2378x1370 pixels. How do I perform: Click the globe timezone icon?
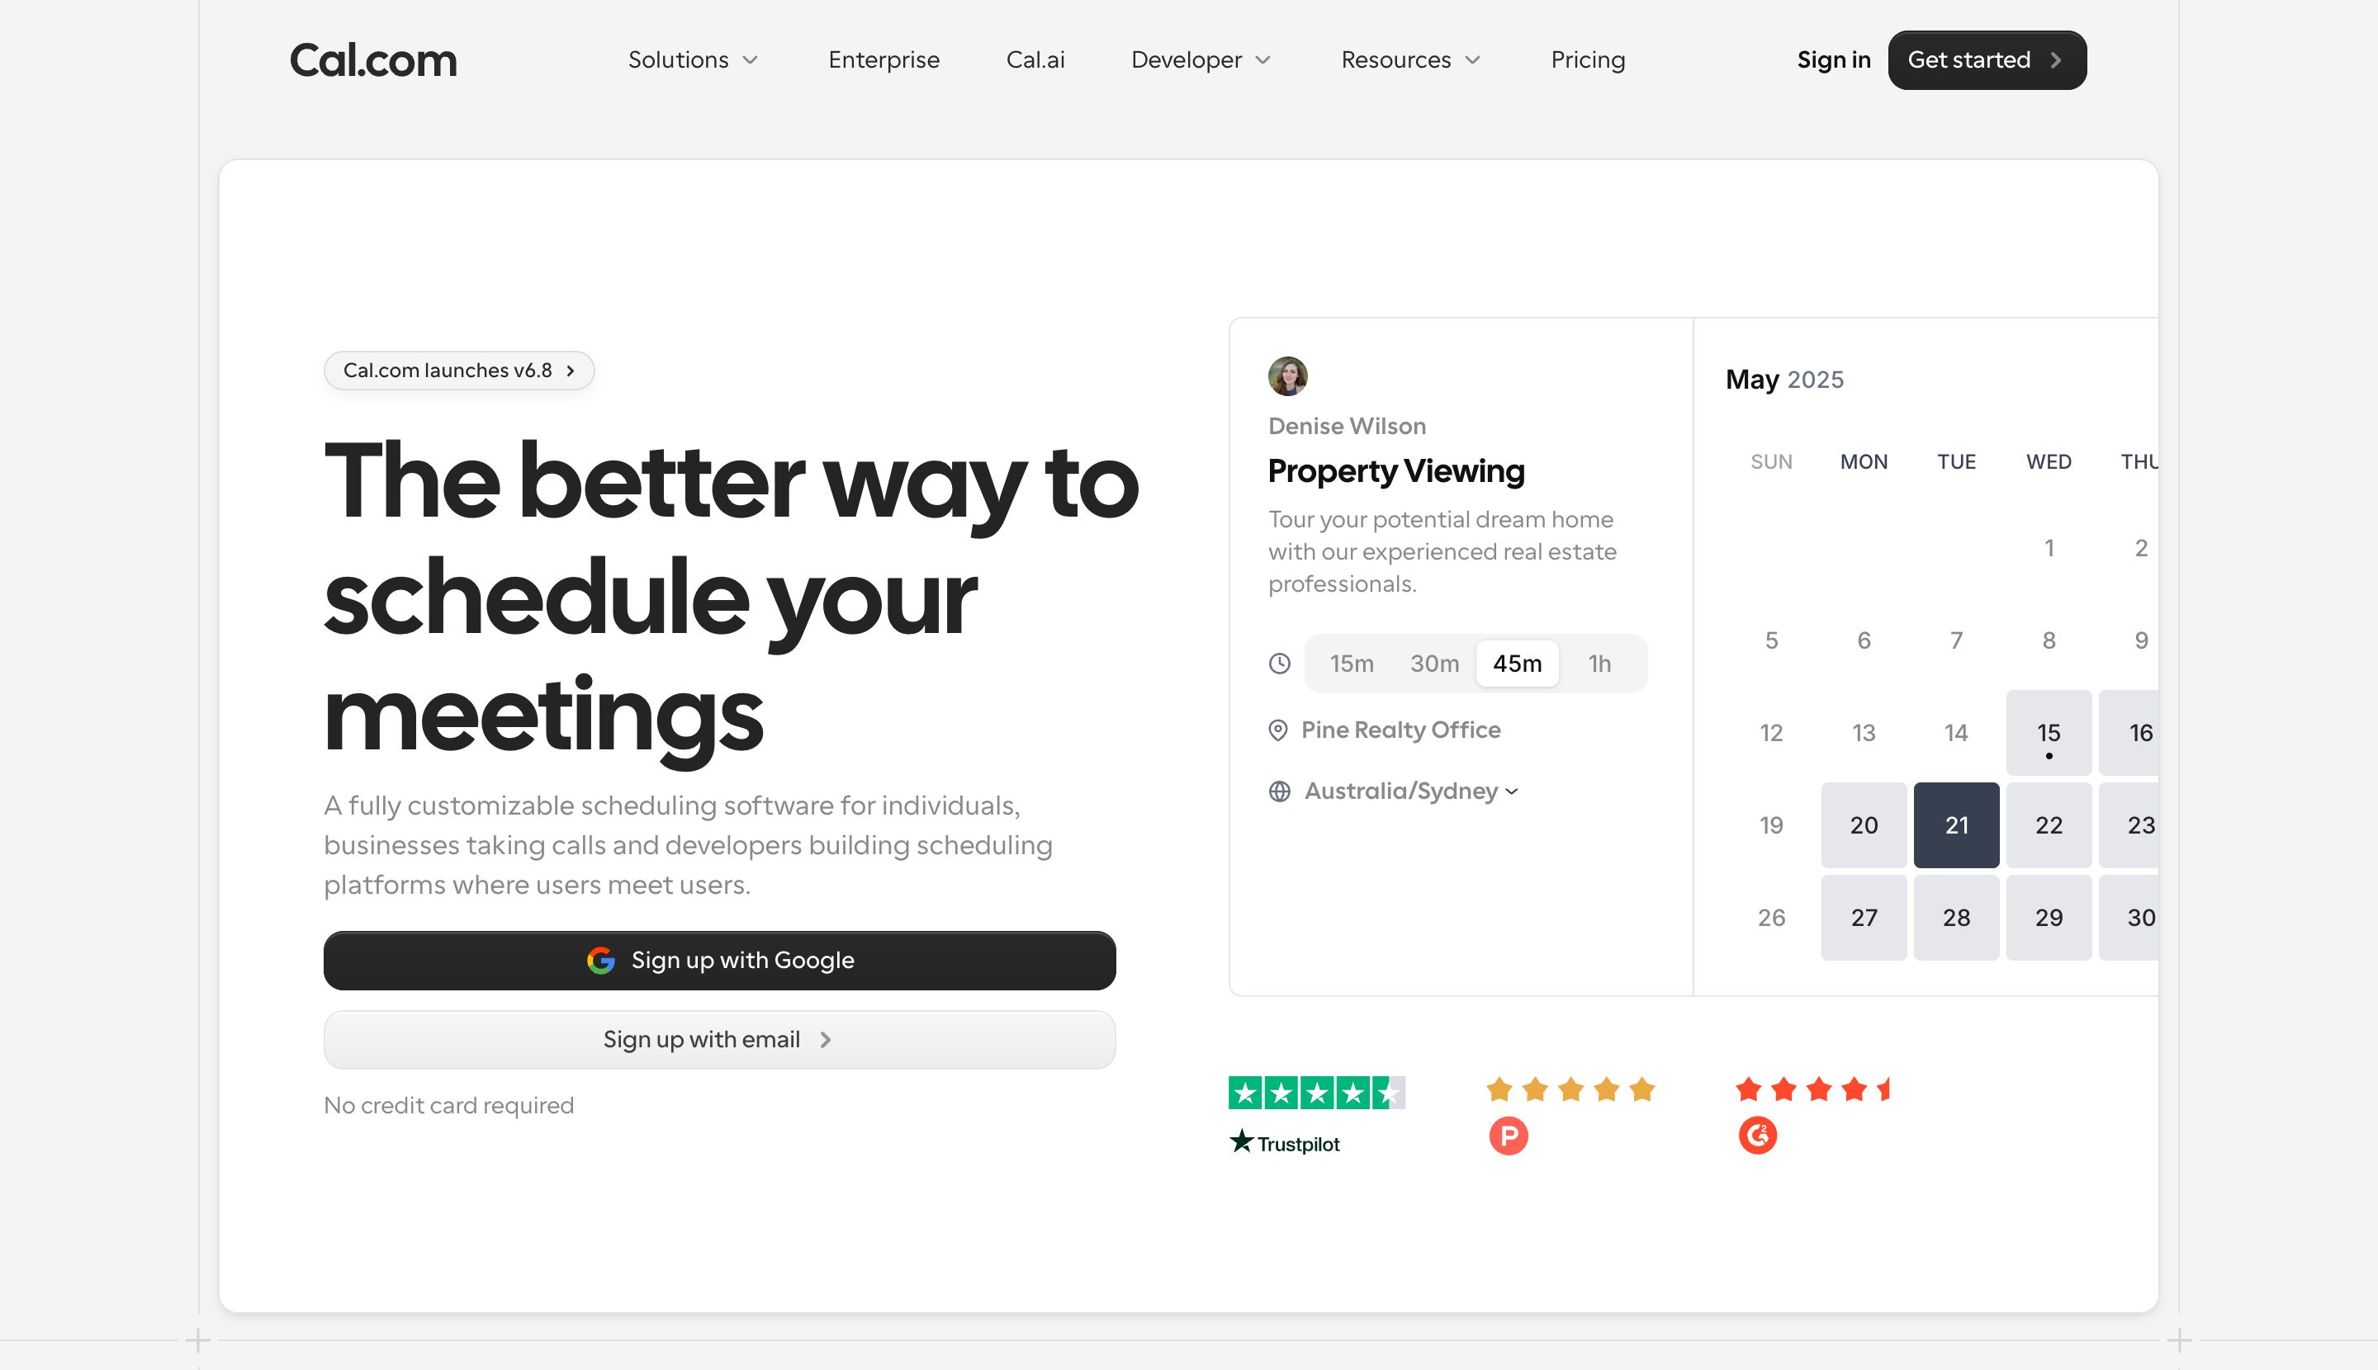click(x=1279, y=791)
